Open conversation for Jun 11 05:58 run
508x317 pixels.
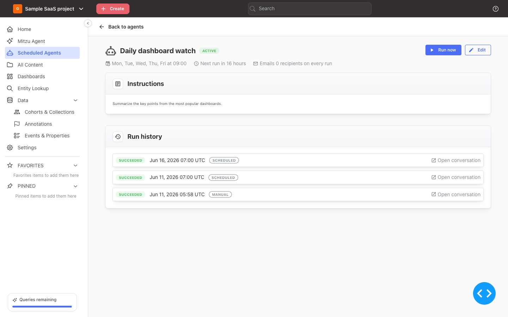tap(456, 194)
